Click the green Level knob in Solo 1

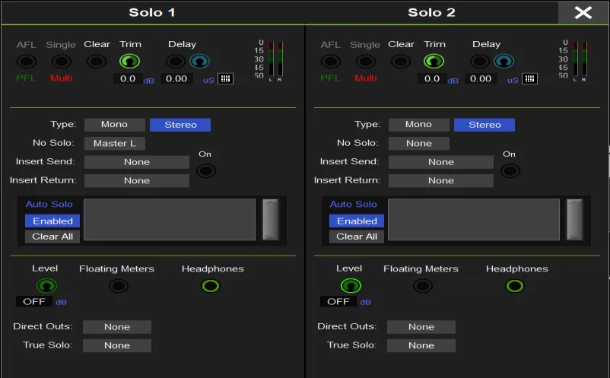[x=46, y=286]
